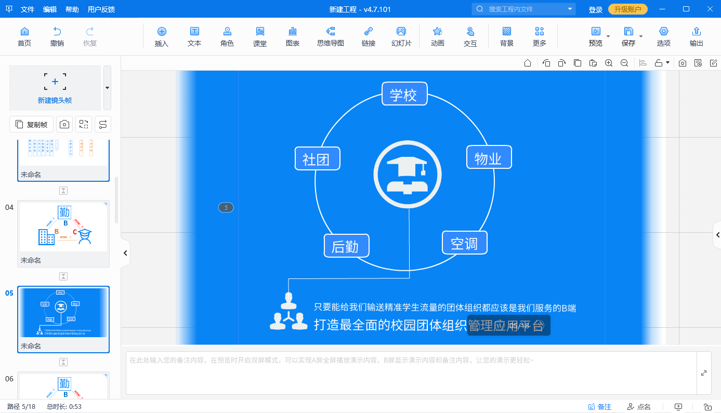Click the 保存 save icon

coord(628,31)
